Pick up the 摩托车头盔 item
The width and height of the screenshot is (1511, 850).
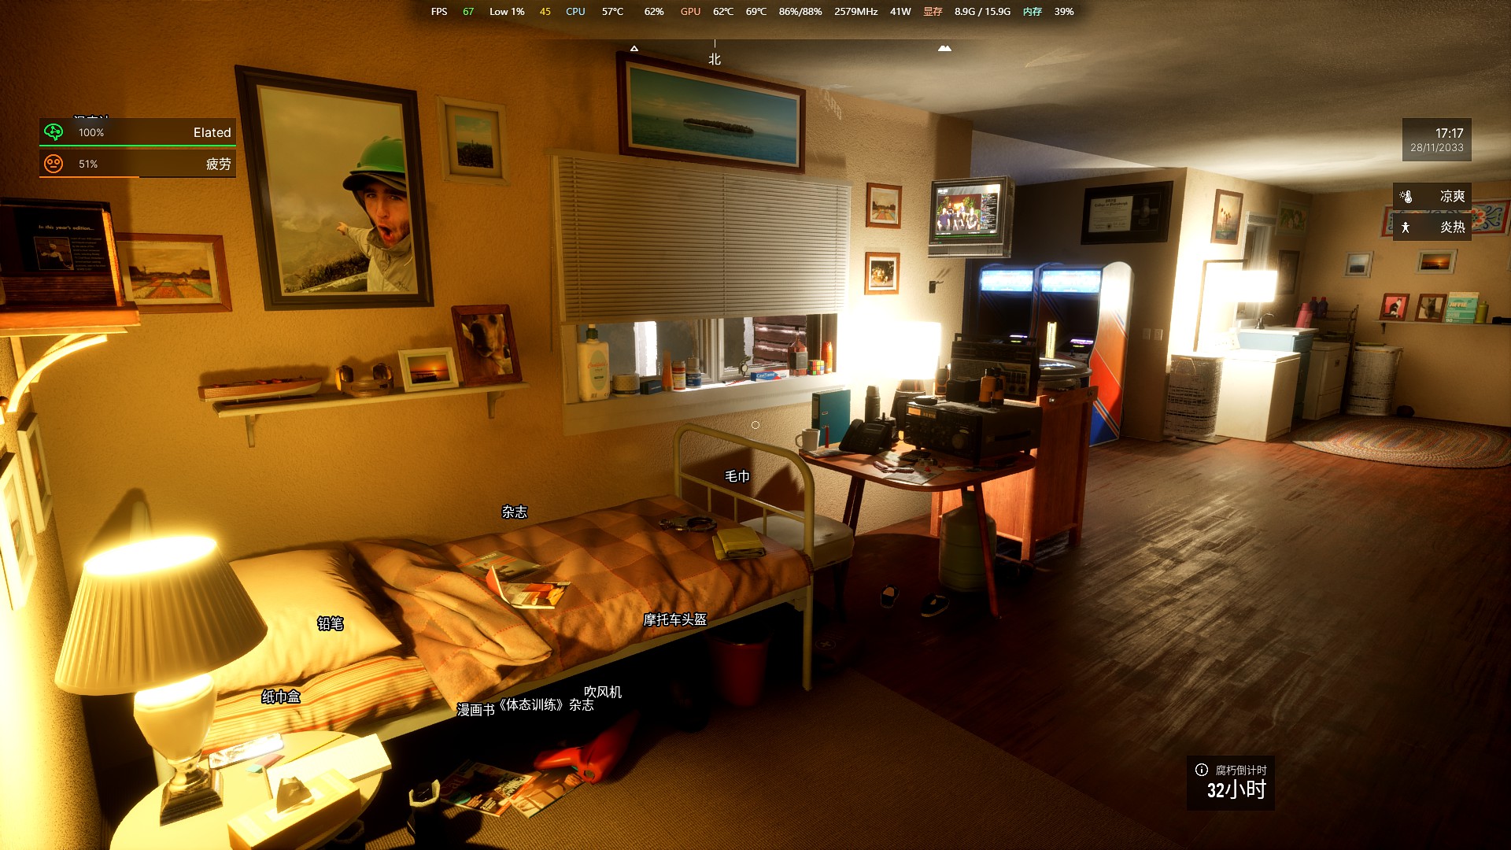(675, 620)
